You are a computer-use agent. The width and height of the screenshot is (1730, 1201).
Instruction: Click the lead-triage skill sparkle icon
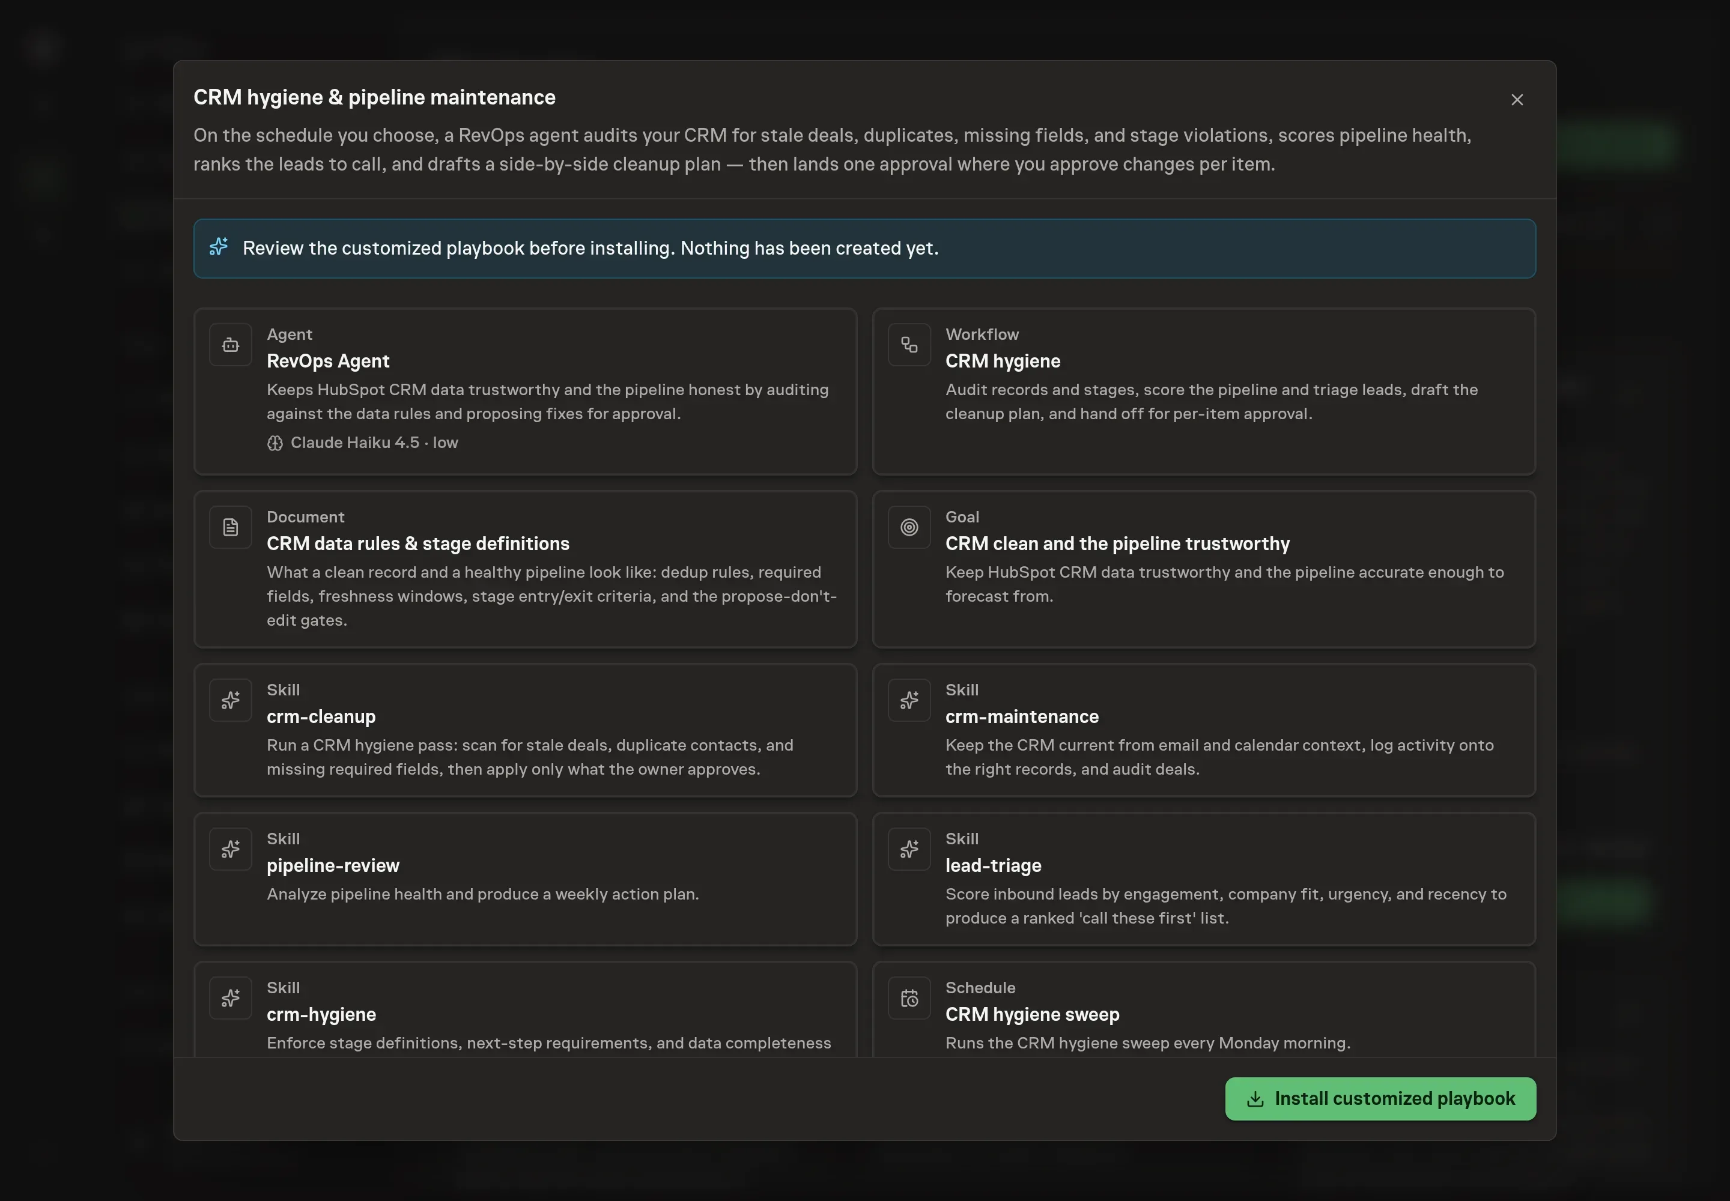click(x=909, y=850)
